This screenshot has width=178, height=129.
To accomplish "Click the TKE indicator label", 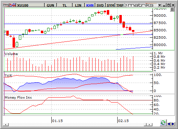I will point(8,76).
